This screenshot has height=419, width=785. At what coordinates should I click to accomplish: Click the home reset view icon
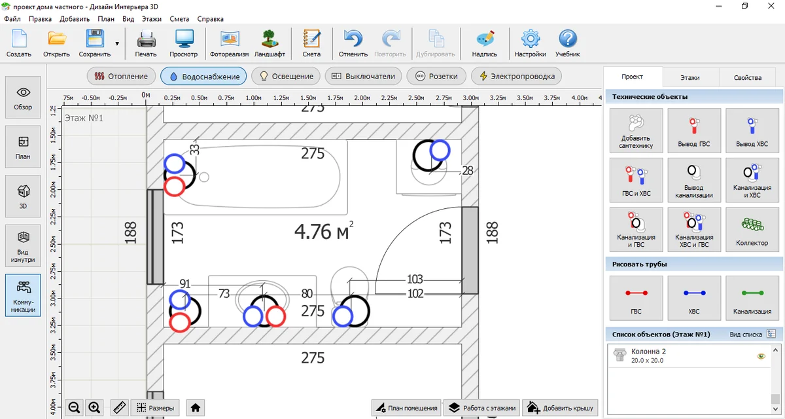195,408
